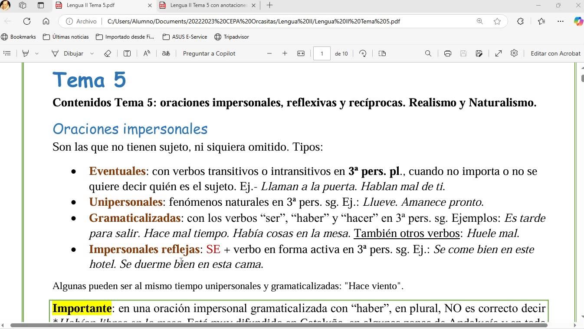The image size is (584, 329).
Task: Open the table of contents sidebar
Action: (x=7, y=53)
